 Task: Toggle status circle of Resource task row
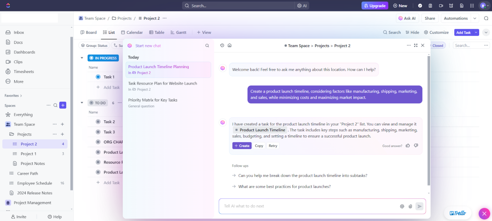pyautogui.click(x=98, y=162)
